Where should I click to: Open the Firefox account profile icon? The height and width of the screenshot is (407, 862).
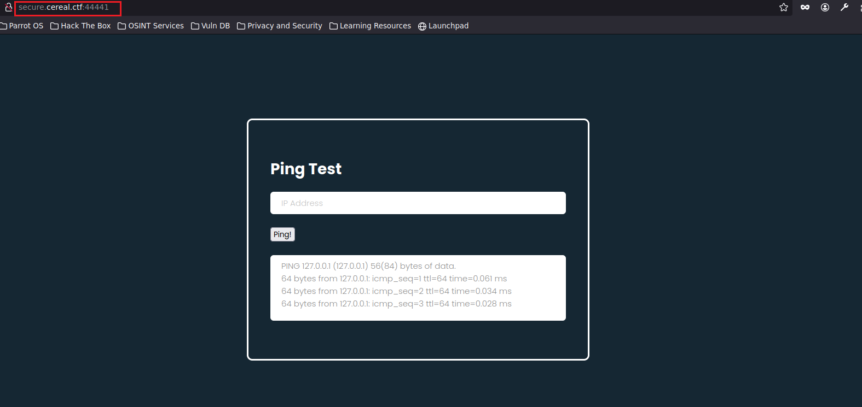(x=825, y=7)
